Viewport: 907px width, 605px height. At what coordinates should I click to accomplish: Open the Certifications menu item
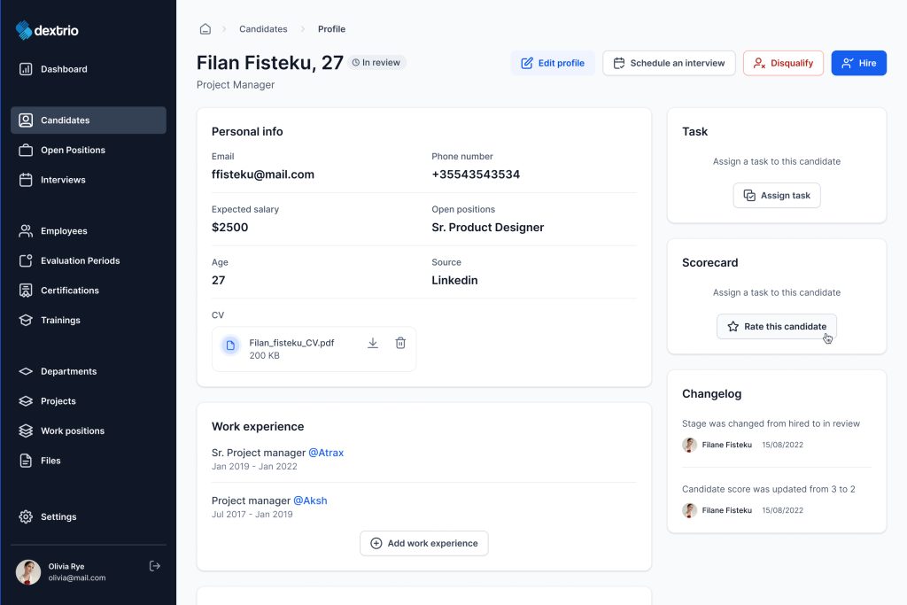pyautogui.click(x=69, y=291)
